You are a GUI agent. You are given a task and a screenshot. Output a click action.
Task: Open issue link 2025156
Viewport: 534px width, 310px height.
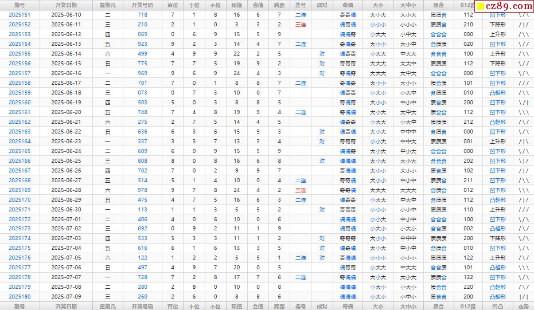[x=20, y=64]
